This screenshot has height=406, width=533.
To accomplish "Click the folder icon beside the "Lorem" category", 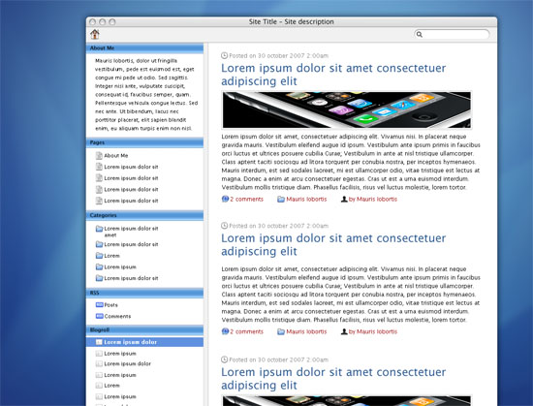I will (99, 256).
